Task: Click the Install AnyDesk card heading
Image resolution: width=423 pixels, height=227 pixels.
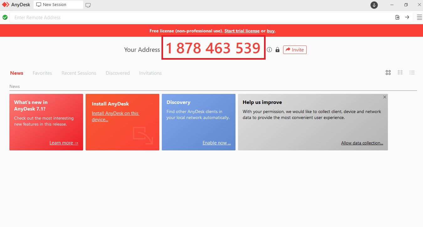Action: [110, 104]
